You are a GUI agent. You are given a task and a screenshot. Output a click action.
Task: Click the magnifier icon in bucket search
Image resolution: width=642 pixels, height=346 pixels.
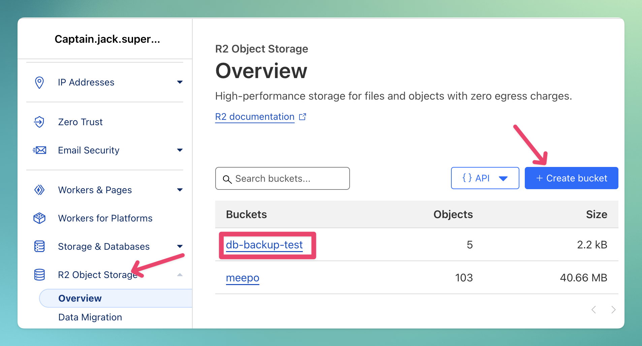pyautogui.click(x=227, y=179)
